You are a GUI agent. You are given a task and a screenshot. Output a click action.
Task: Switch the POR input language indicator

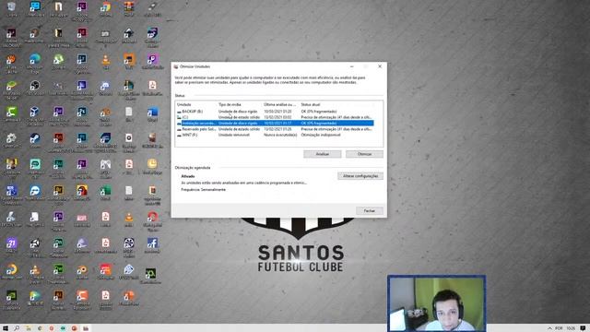pyautogui.click(x=559, y=328)
